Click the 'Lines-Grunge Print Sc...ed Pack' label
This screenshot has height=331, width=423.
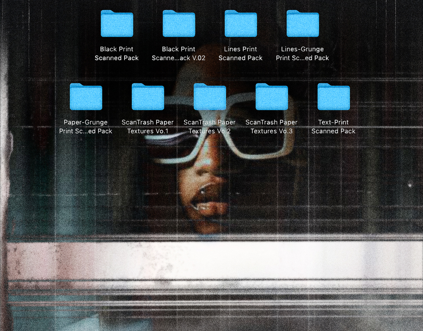(302, 53)
